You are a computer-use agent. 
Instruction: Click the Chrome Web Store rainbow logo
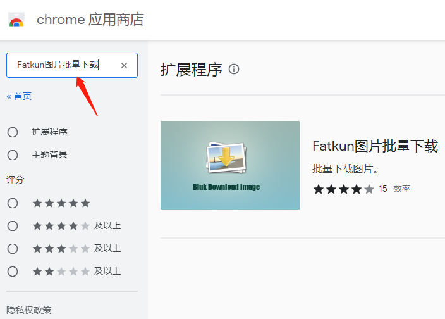tap(16, 20)
